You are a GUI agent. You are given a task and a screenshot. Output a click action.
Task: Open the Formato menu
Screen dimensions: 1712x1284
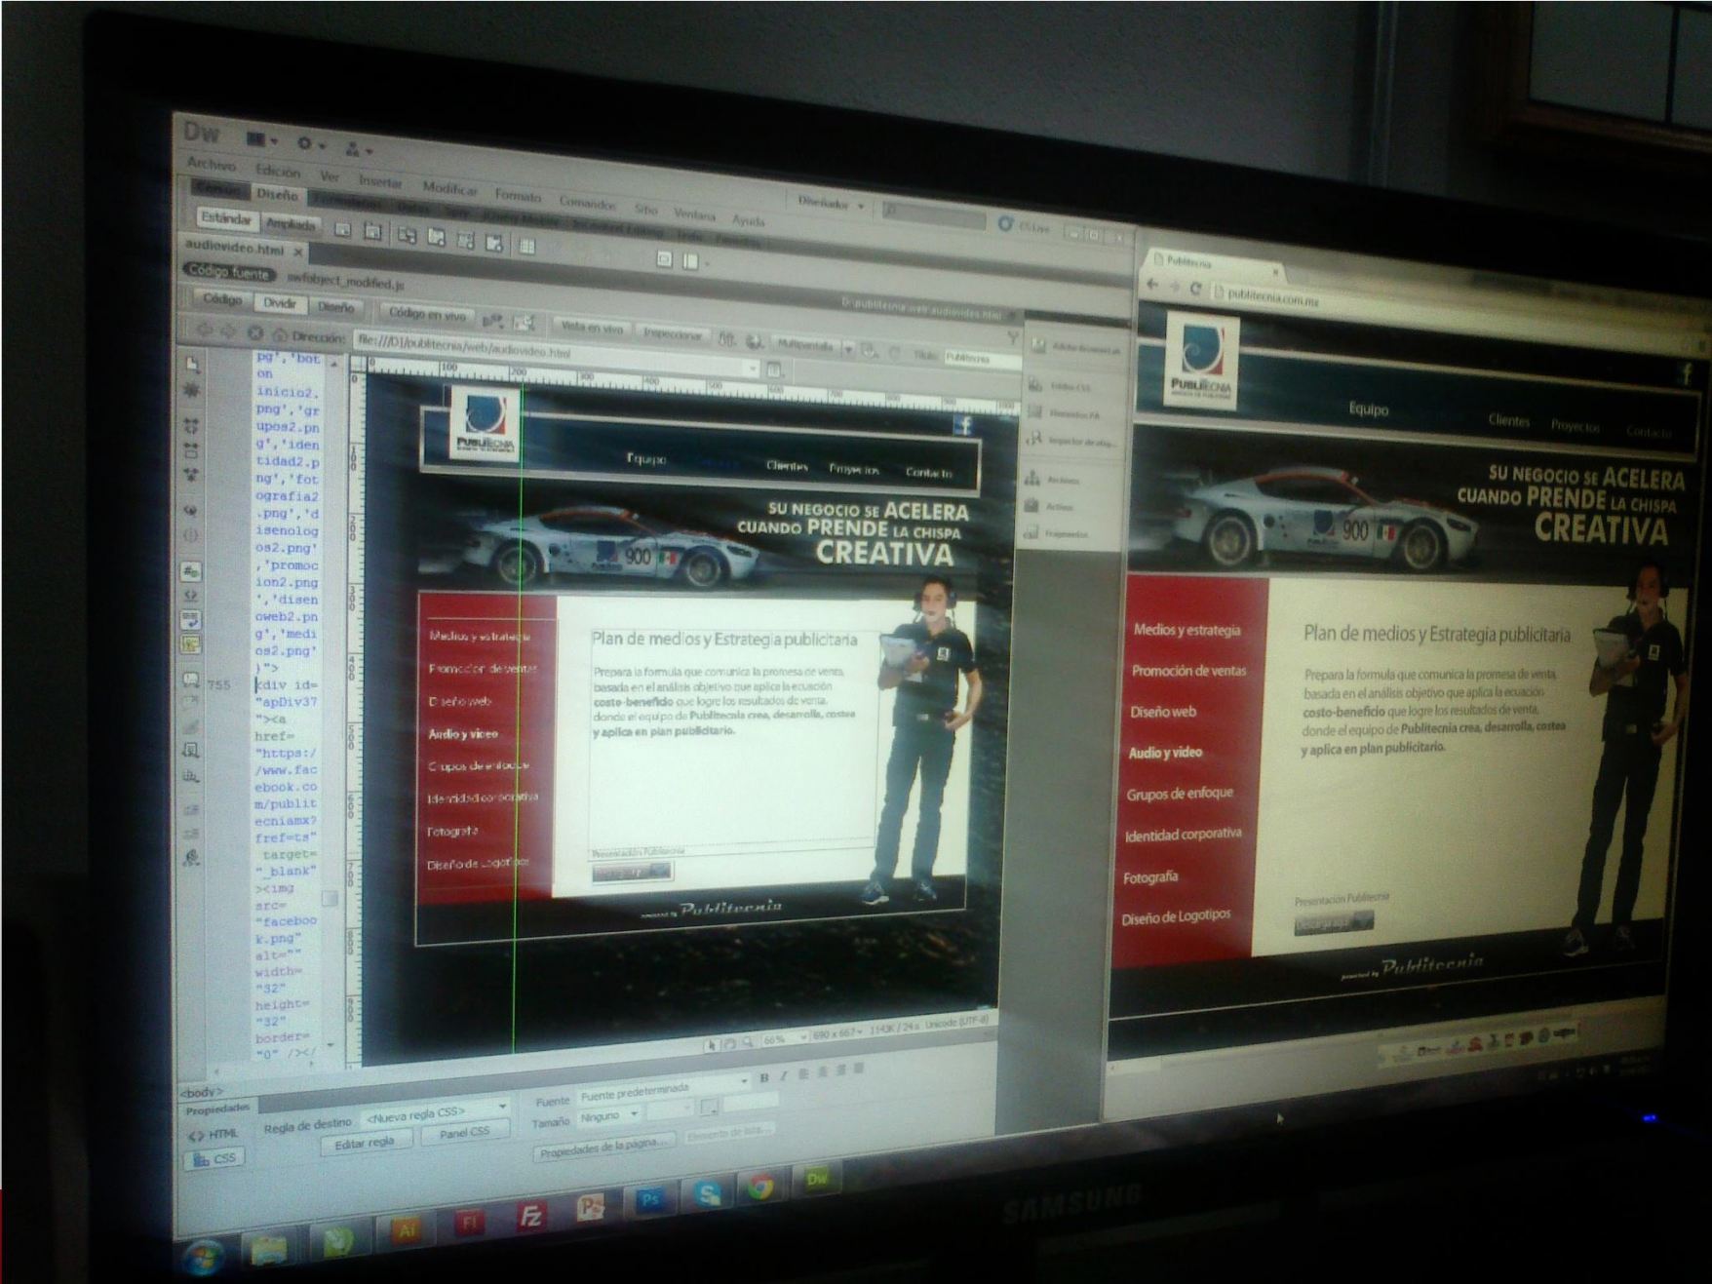click(518, 195)
